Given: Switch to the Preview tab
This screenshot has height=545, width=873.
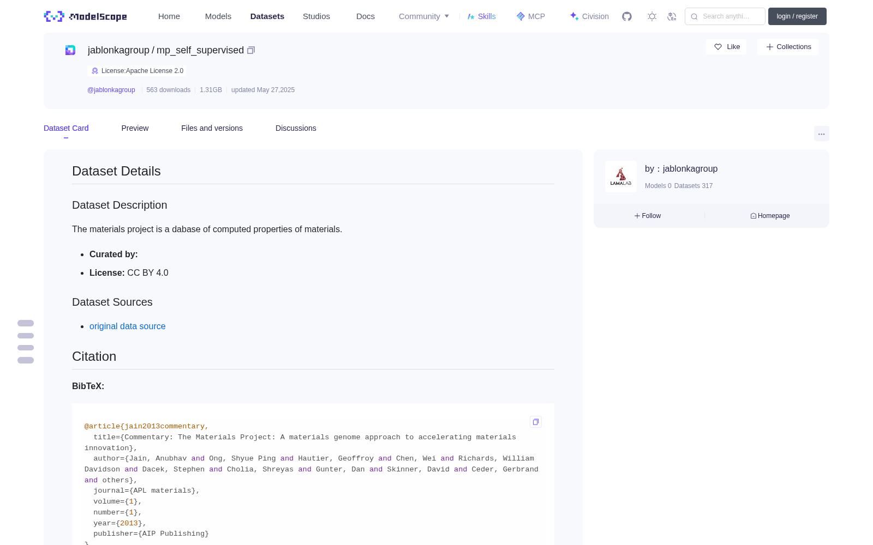Looking at the screenshot, I should [135, 128].
